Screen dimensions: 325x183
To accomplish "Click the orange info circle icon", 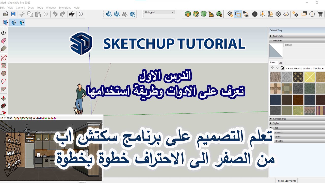I will click(312, 14).
